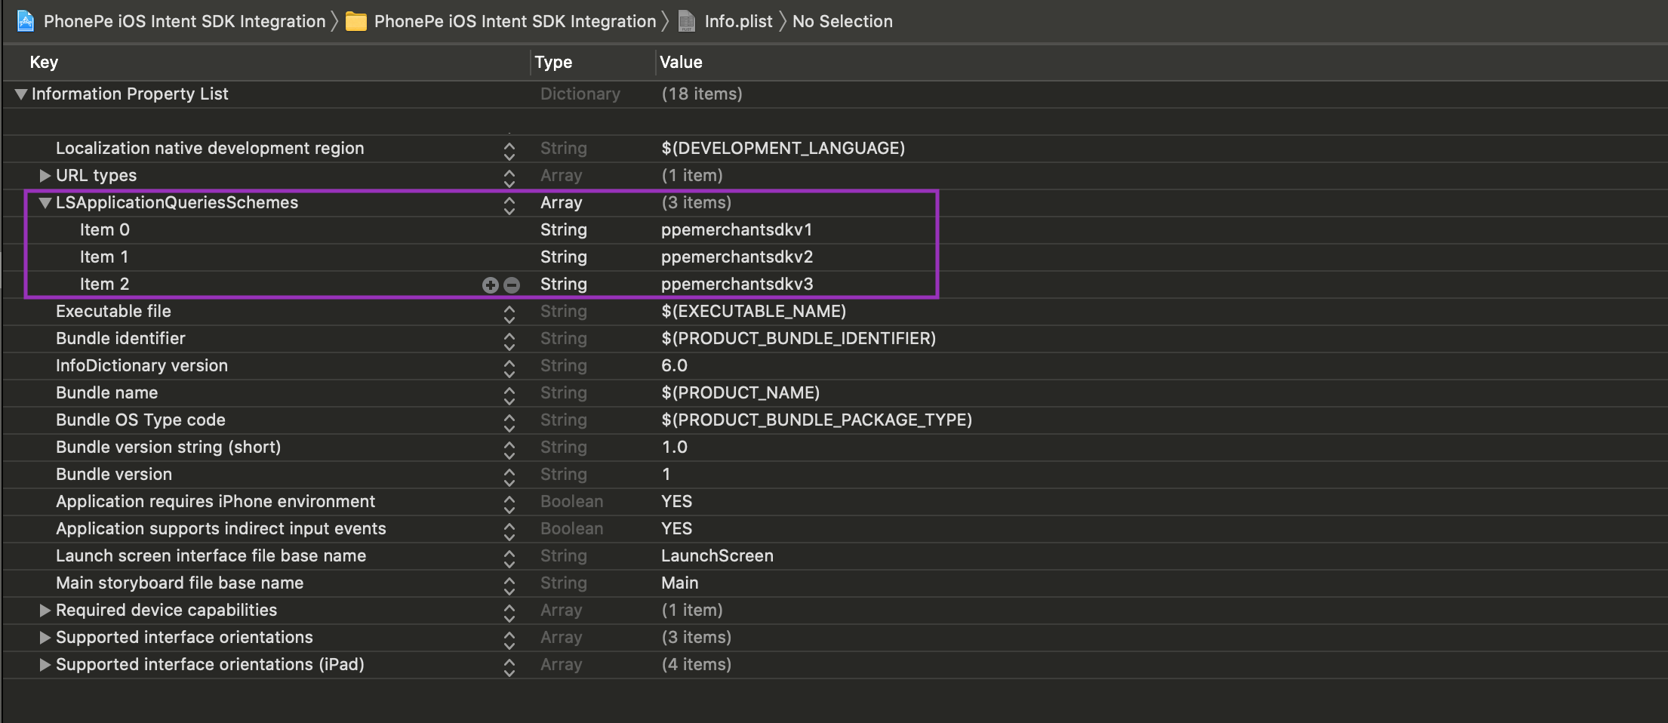Open key chooser for Localization native development region
The image size is (1668, 723).
(509, 150)
